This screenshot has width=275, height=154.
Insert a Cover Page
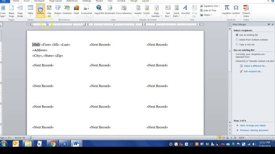[x=3, y=11]
